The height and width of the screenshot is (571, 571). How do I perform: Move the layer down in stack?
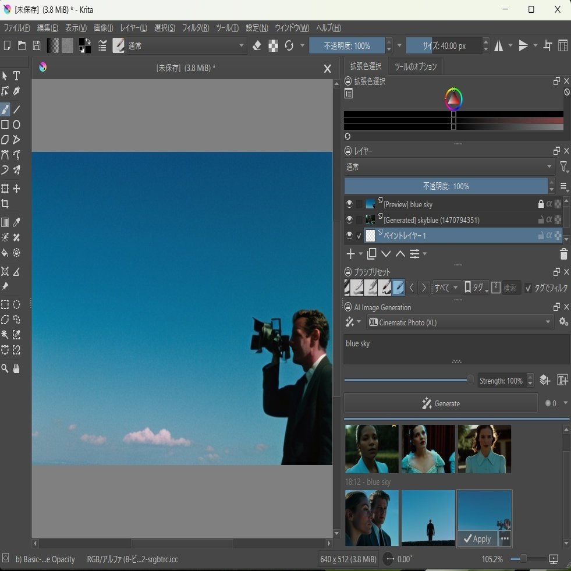[x=386, y=254]
